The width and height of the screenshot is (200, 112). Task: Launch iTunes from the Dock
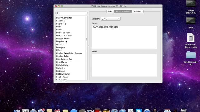[114, 110]
